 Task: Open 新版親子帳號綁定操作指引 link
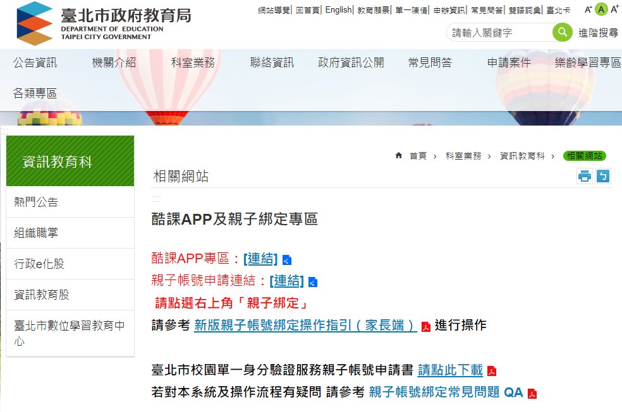coord(305,326)
